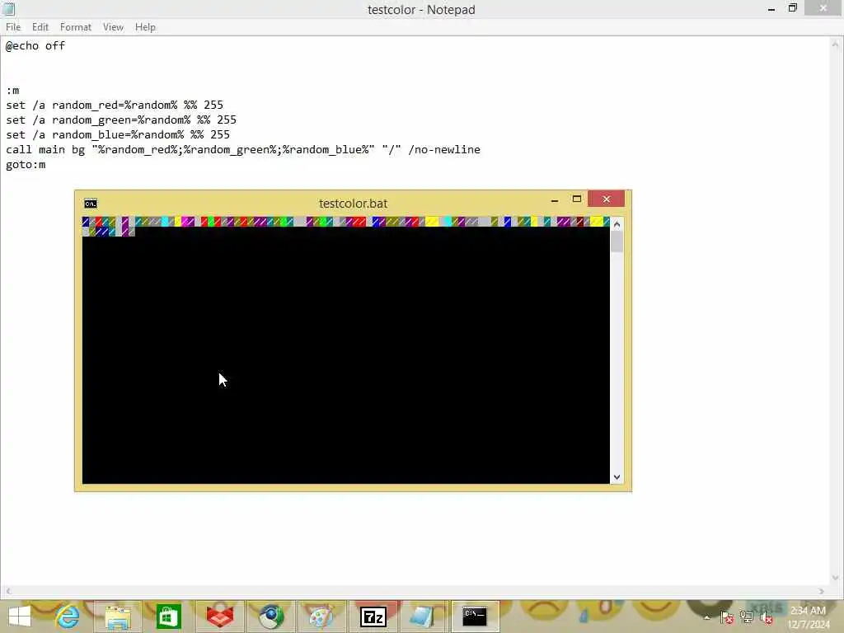Click the testcolor.bat window title
The image size is (844, 633).
[x=353, y=204]
